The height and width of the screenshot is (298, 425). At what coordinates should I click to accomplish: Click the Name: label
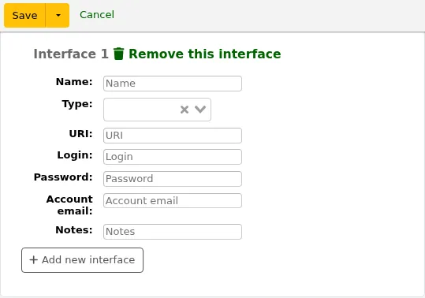[74, 82]
